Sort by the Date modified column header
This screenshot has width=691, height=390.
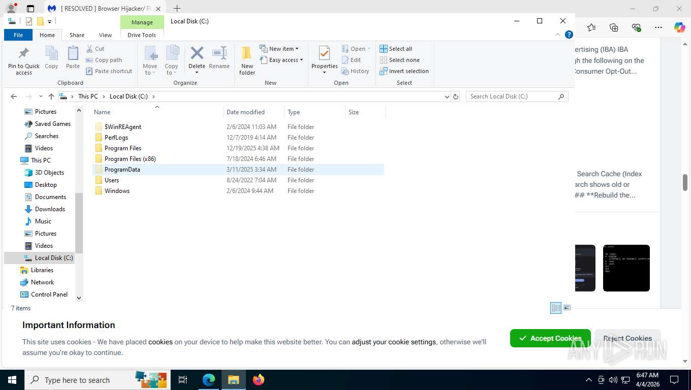point(254,112)
